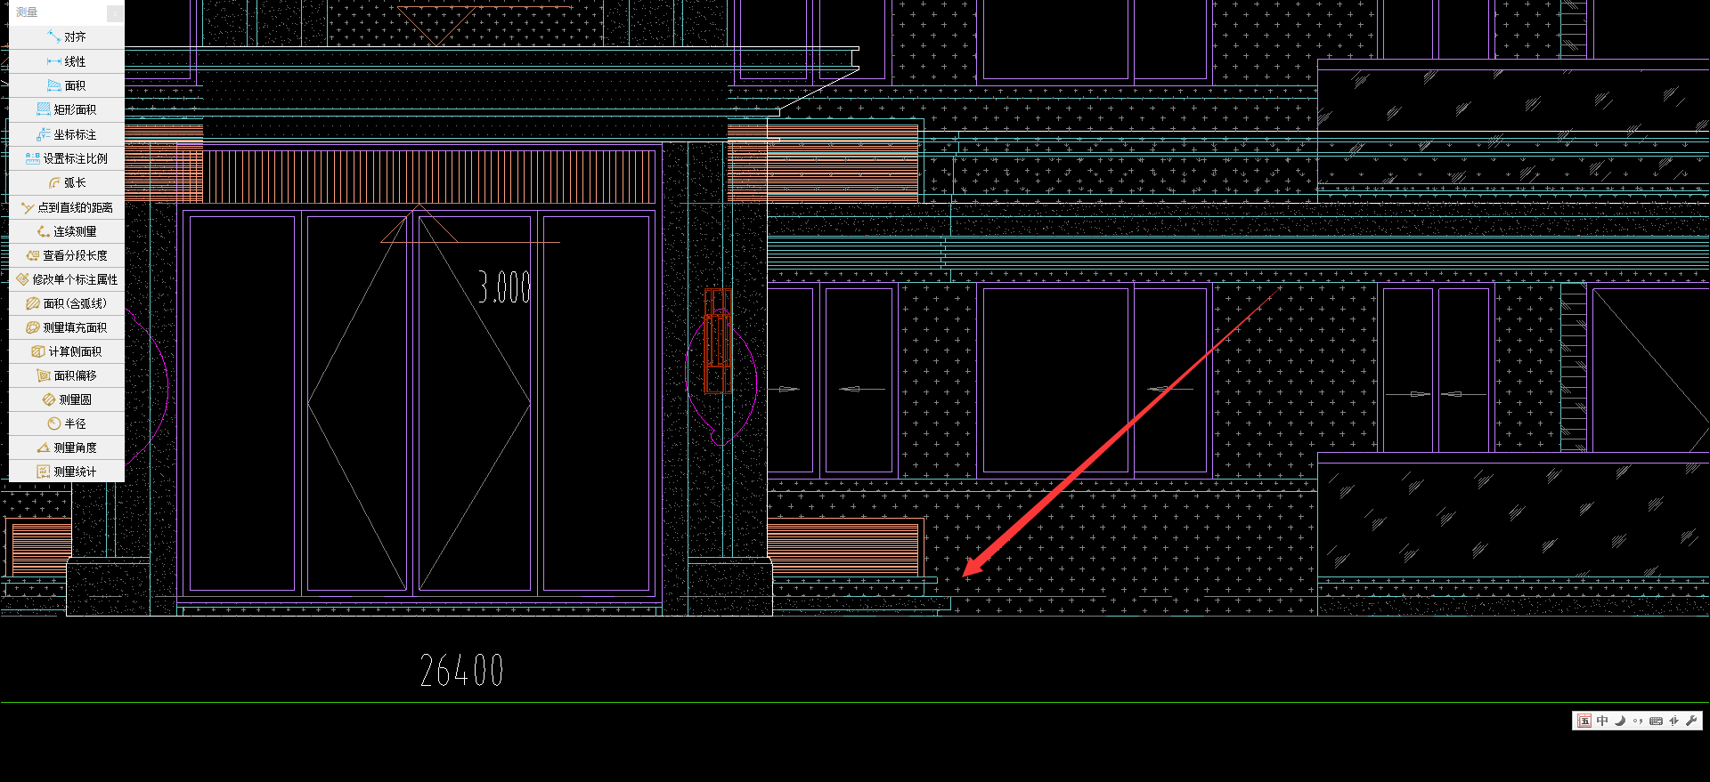Image resolution: width=1710 pixels, height=782 pixels.
Task: Open 测量统计 measurement statistics
Action: click(67, 472)
